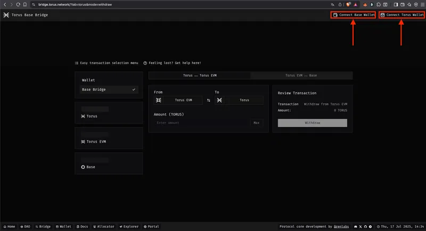The width and height of the screenshot is (426, 231).
Task: Click Connect Base Wallet button
Action: 354,15
